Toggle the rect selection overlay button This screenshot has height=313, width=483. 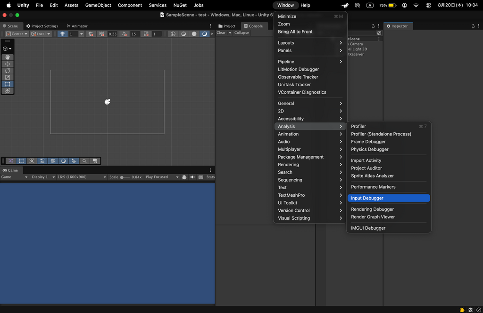(21, 161)
